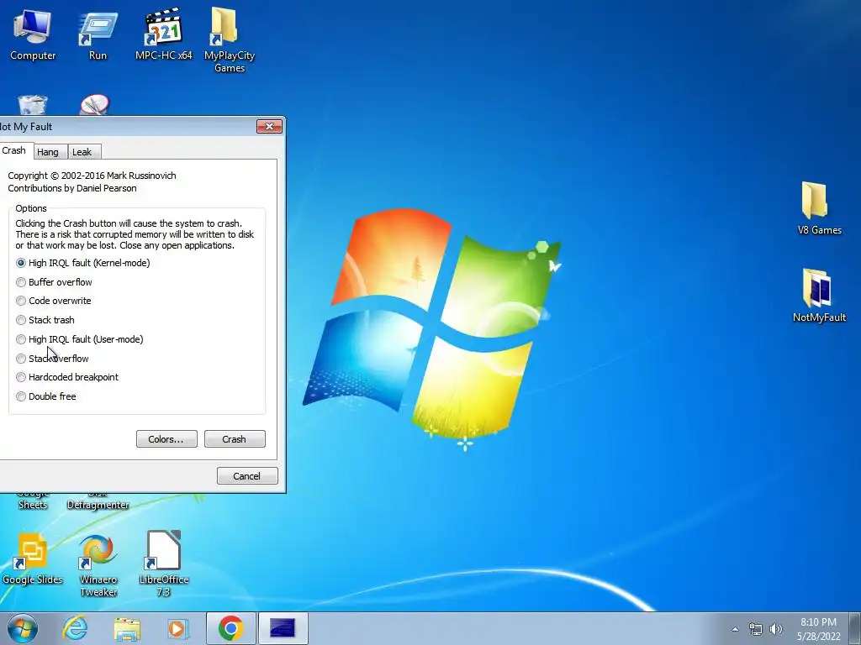The image size is (861, 645).
Task: Launch Winaero Tweaker from the desktop
Action: point(98,565)
